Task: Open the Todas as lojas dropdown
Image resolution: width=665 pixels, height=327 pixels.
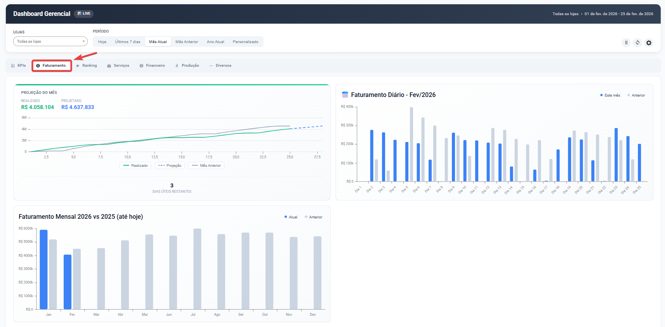Action: 50,42
